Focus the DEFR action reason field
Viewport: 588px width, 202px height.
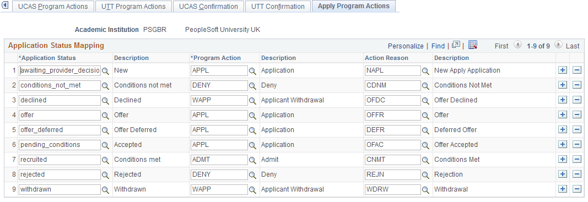pos(392,130)
